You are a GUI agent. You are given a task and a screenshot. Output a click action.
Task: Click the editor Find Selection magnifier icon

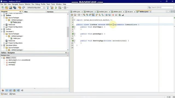[84, 15]
